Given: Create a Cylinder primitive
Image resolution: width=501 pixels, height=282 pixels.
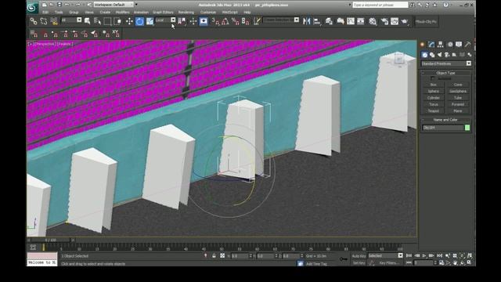Looking at the screenshot, I should [x=433, y=98].
